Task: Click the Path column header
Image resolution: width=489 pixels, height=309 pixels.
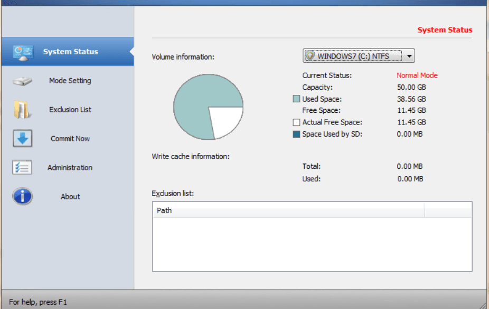Action: 288,210
